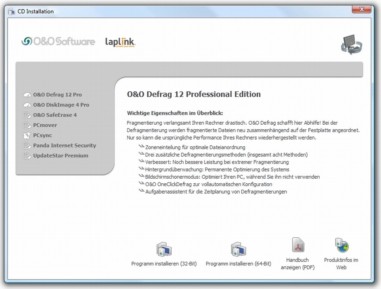
Task: Choose PCsync from the product list
Action: click(43, 135)
